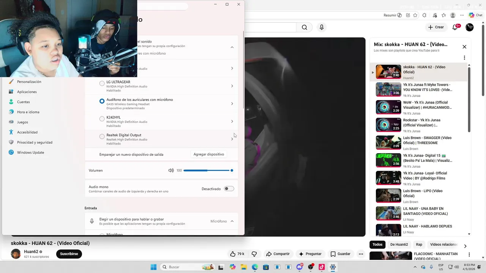Open Microsoft Store from taskbar
The height and width of the screenshot is (273, 486).
266,267
